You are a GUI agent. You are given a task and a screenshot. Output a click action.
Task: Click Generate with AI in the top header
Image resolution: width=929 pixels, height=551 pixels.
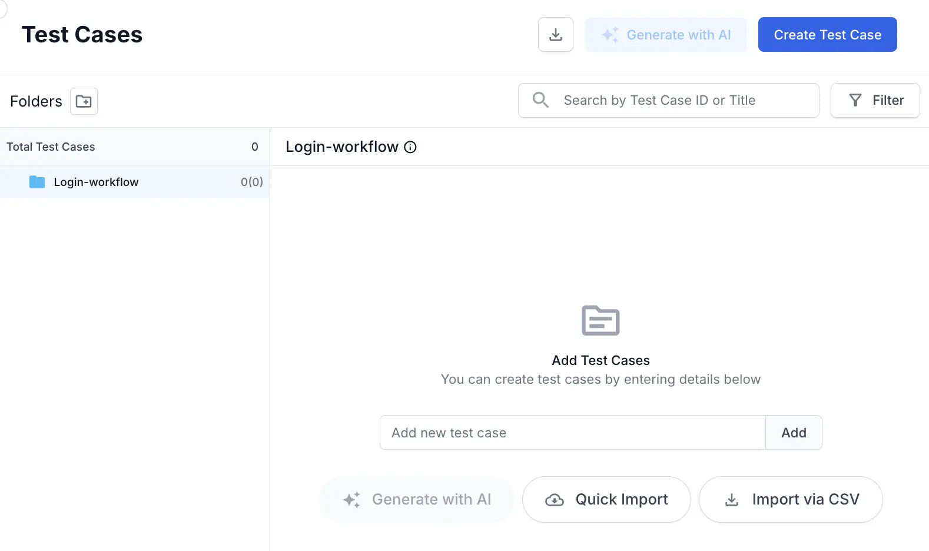(665, 35)
